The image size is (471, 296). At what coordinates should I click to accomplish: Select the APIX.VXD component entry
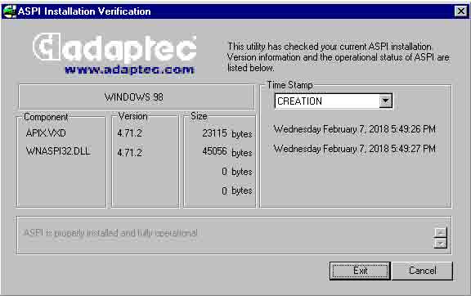click(x=46, y=133)
